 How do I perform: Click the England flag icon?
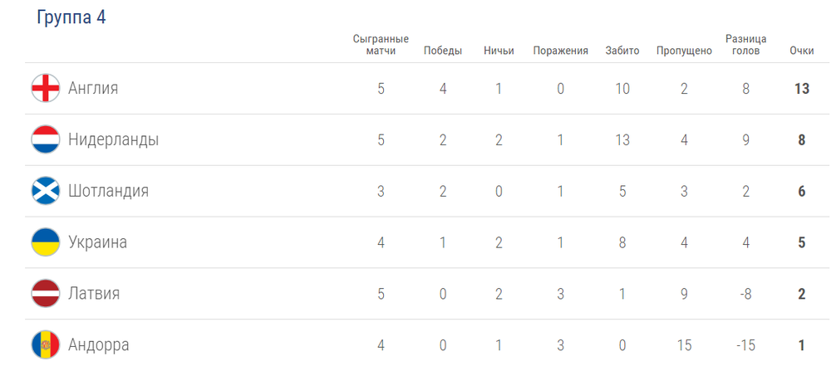tap(45, 88)
